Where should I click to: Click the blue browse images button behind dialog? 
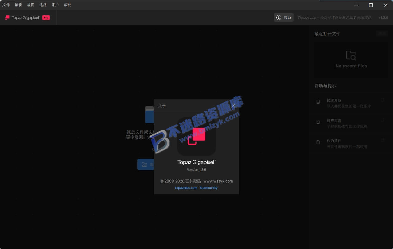(146, 164)
